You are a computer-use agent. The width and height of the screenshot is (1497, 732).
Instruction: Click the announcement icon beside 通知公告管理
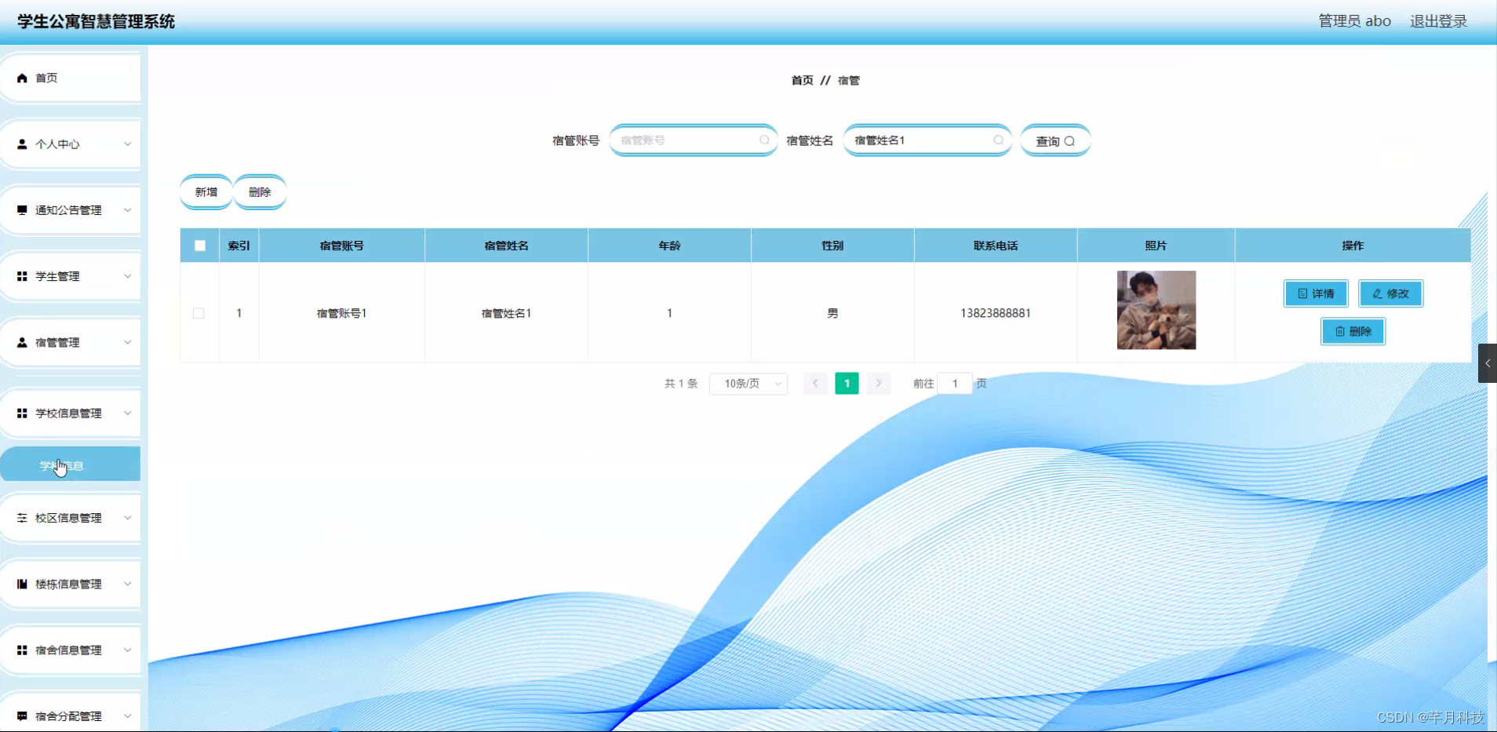coord(21,209)
